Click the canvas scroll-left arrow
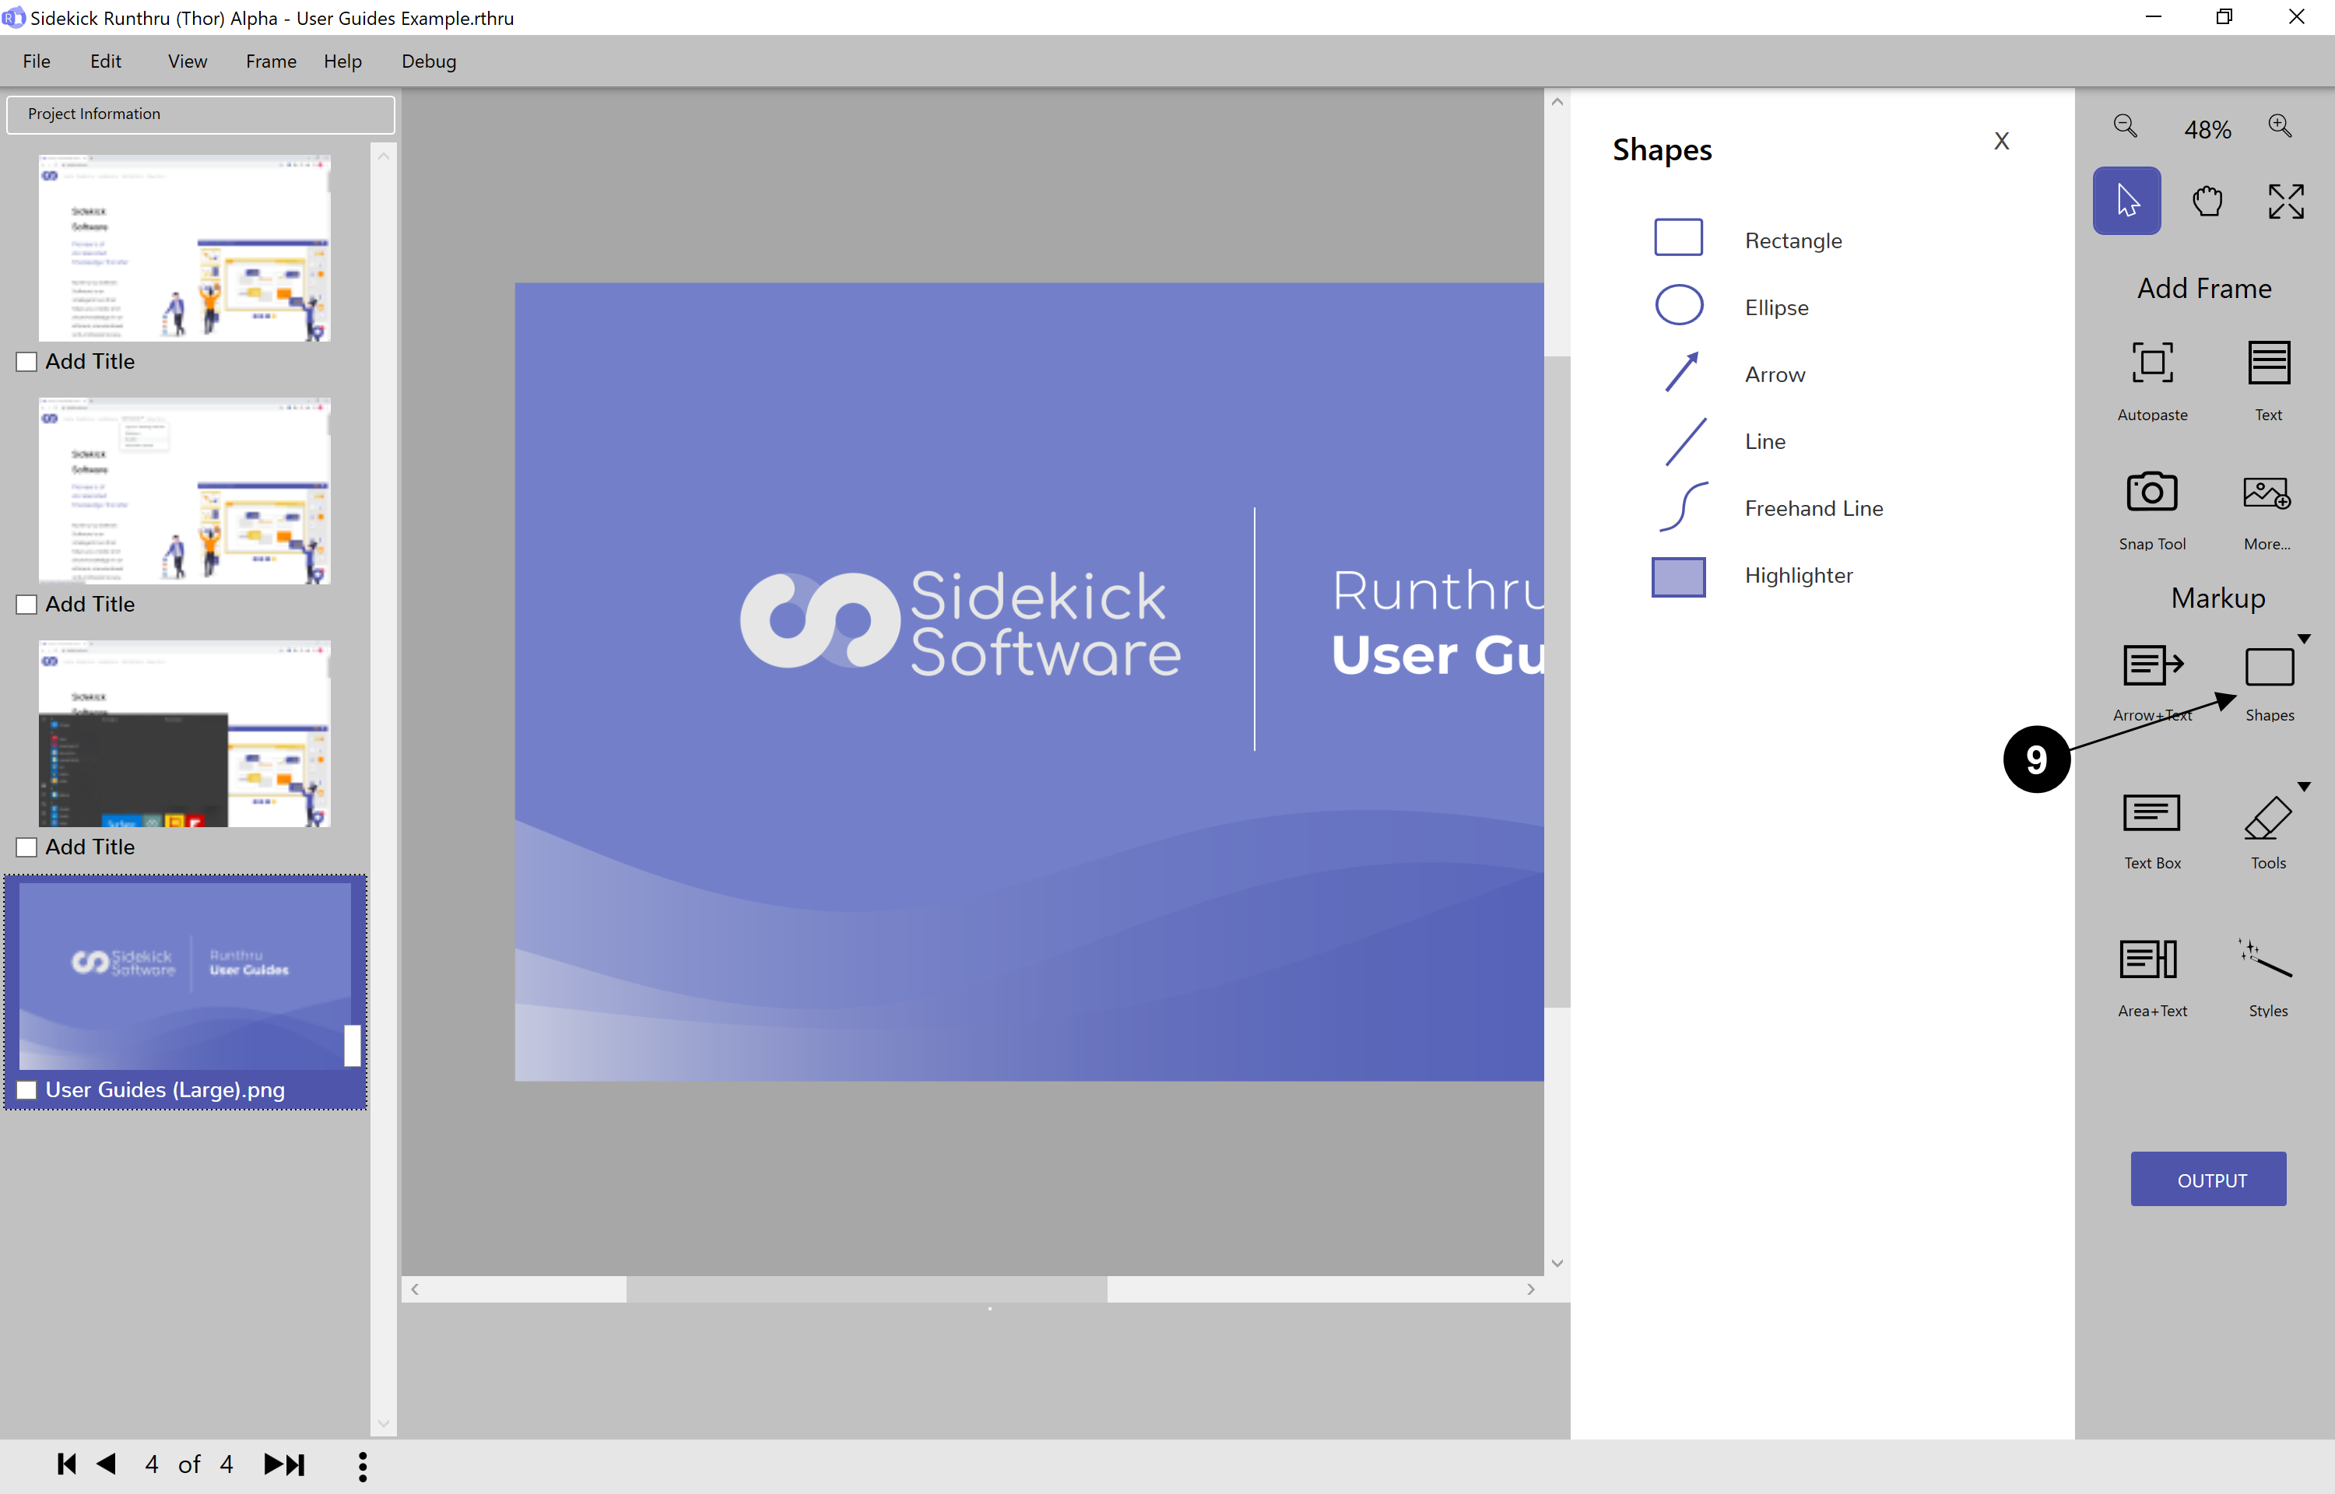This screenshot has width=2335, height=1494. (415, 1289)
